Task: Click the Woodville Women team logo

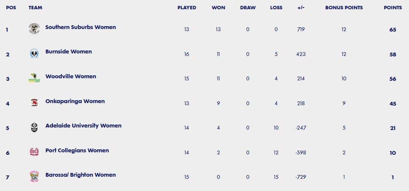Action: [x=34, y=78]
